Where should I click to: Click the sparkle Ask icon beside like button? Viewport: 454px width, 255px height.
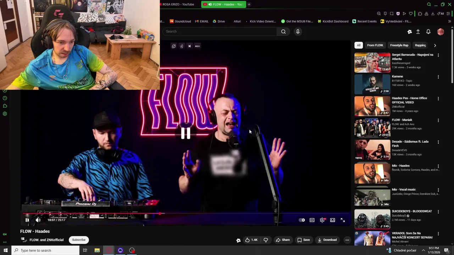(x=238, y=240)
